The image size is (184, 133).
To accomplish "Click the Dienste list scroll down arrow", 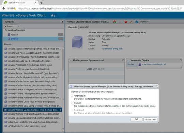I will pyautogui.click(x=63, y=130).
